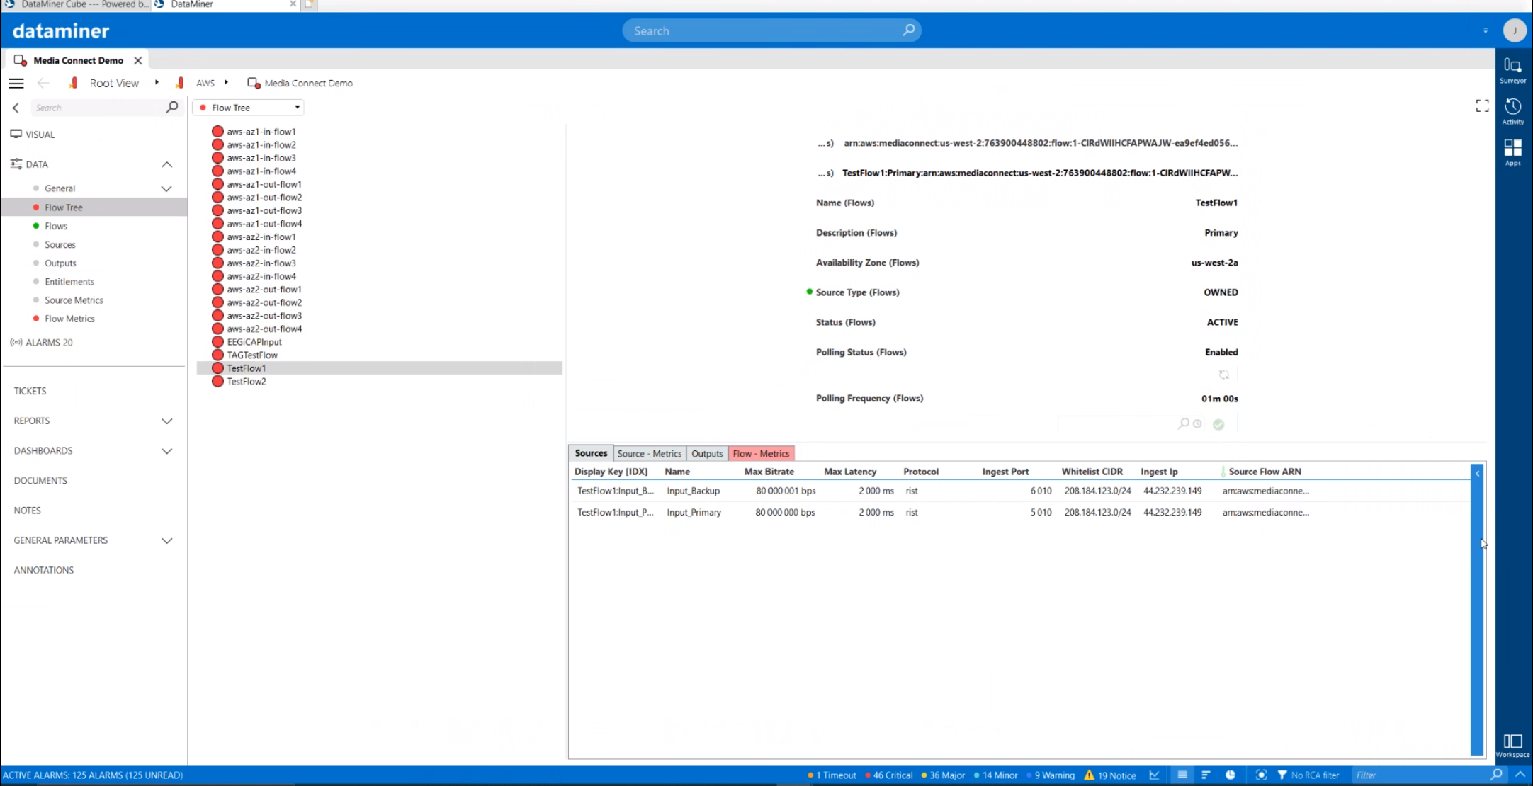This screenshot has width=1533, height=786.
Task: Select the Media Connect Demo tab
Action: (78, 61)
